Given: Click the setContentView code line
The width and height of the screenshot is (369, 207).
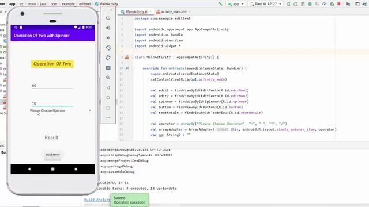Looking at the screenshot, I should pos(189,79).
